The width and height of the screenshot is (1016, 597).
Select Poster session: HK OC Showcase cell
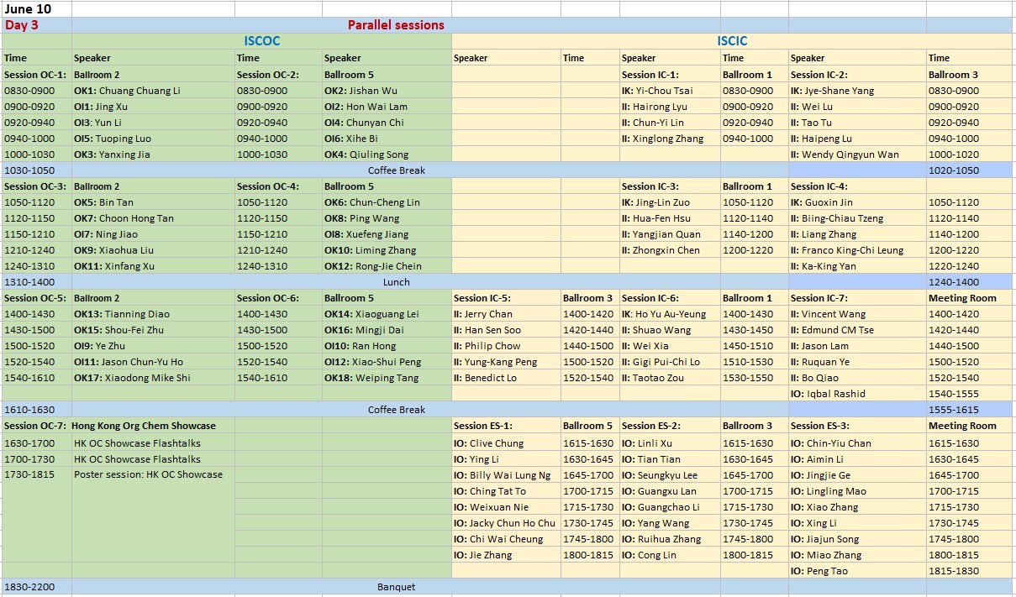click(153, 474)
